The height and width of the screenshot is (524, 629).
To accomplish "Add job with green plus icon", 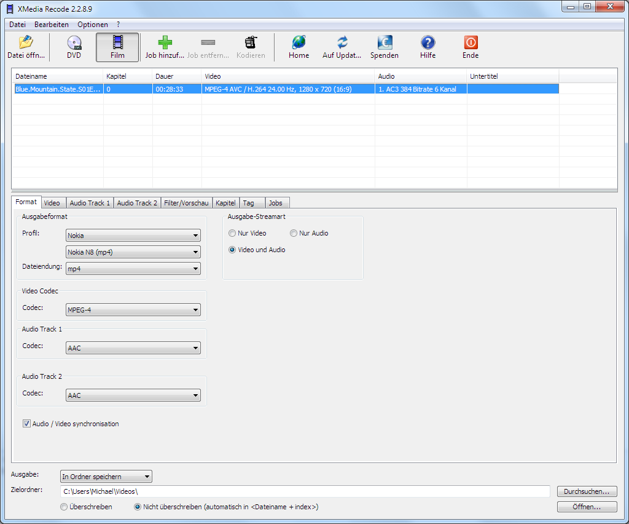I will [165, 42].
